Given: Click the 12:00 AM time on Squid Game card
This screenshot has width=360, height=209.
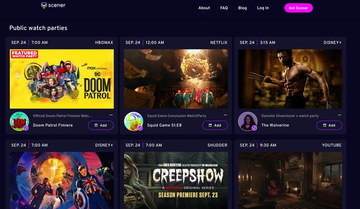Looking at the screenshot, I should pyautogui.click(x=155, y=43).
